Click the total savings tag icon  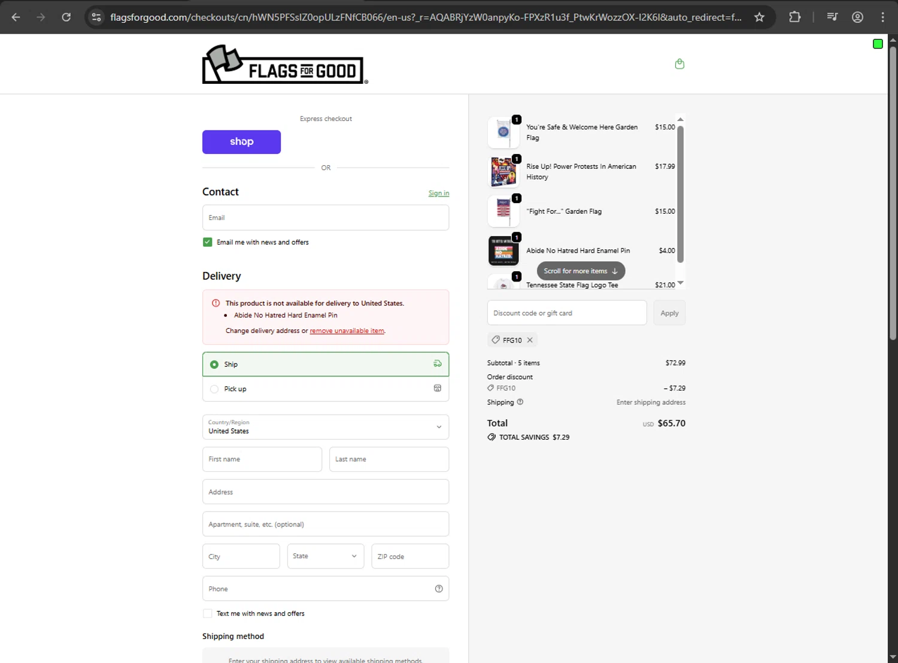[x=492, y=437]
